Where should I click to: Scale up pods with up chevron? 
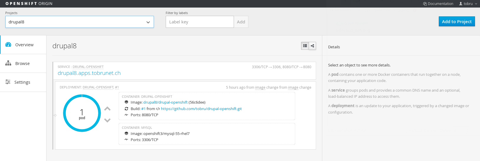point(107,109)
